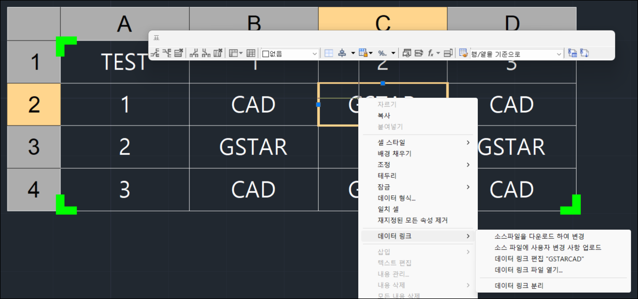Click the CAD cell in row 4, column B
Screen dimensions: 638x299
pyautogui.click(x=254, y=190)
